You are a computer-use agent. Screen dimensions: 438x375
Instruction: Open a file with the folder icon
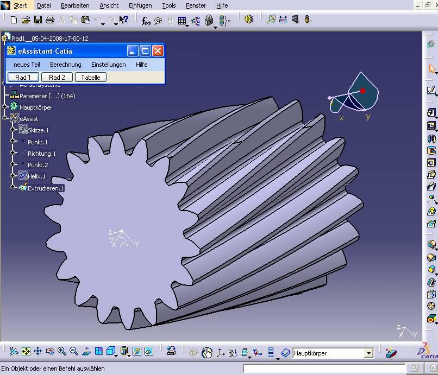[26, 20]
